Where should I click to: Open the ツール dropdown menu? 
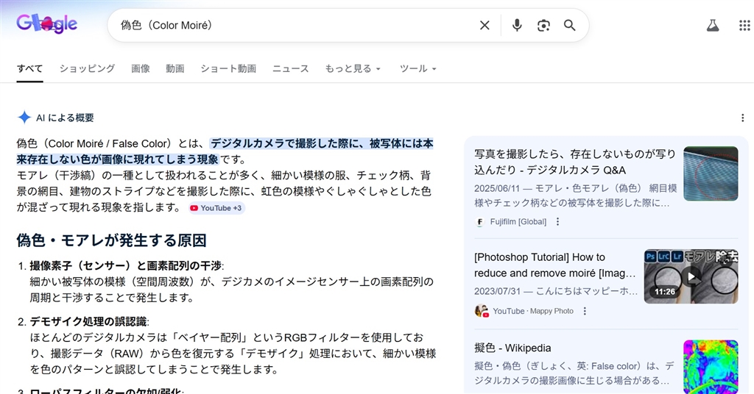(x=417, y=68)
